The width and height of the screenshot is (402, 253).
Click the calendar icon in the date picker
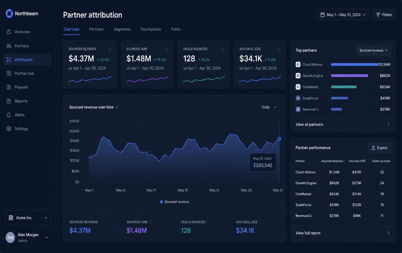coord(323,15)
